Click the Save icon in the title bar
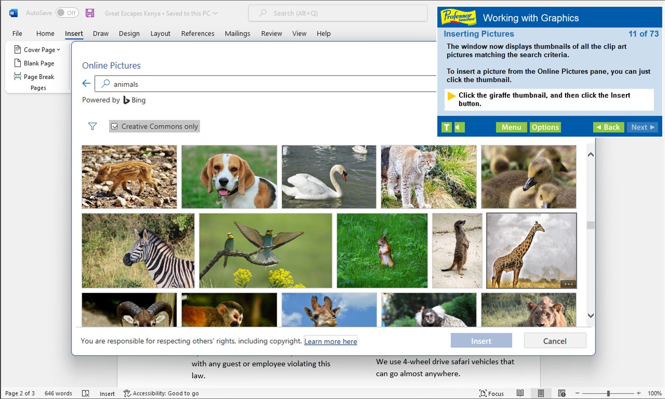 pos(90,12)
